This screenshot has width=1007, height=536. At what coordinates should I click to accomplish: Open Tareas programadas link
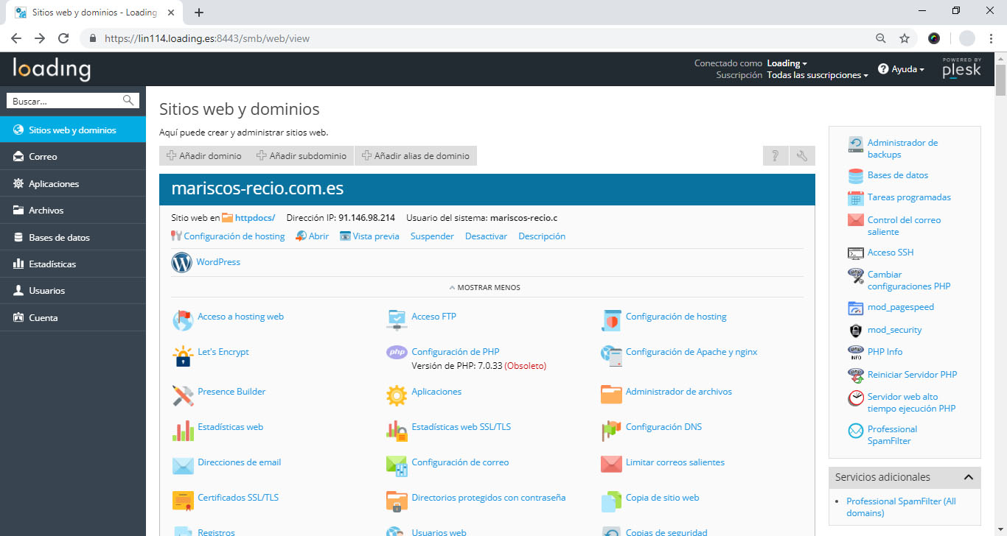point(909,197)
